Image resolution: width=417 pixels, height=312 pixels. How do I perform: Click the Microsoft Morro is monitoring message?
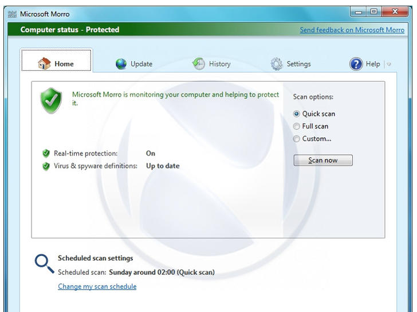pyautogui.click(x=175, y=99)
